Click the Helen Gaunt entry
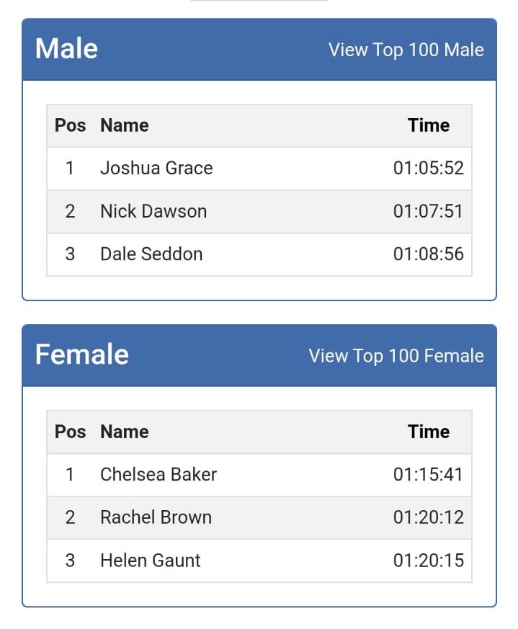This screenshot has width=518, height=629. click(x=151, y=561)
